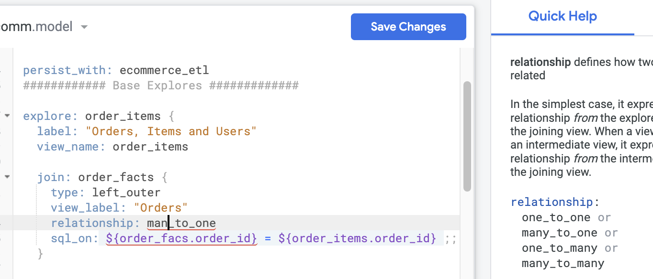Collapse the join order_facts fold arrow
The height and width of the screenshot is (279, 653).
[x=7, y=177]
